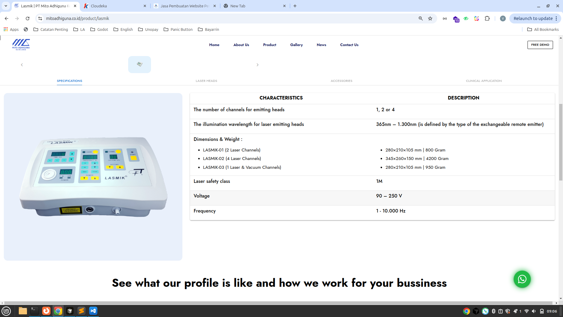Switch to the LASER HEADS tab
This screenshot has width=563, height=317.
pyautogui.click(x=206, y=81)
